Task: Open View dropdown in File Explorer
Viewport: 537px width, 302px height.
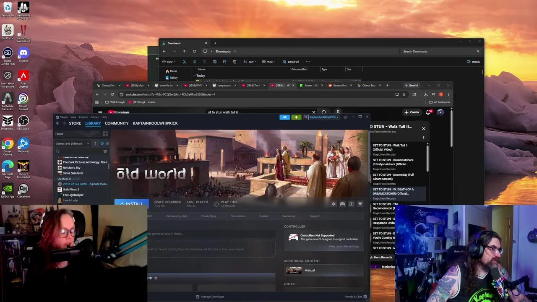Action: click(268, 62)
